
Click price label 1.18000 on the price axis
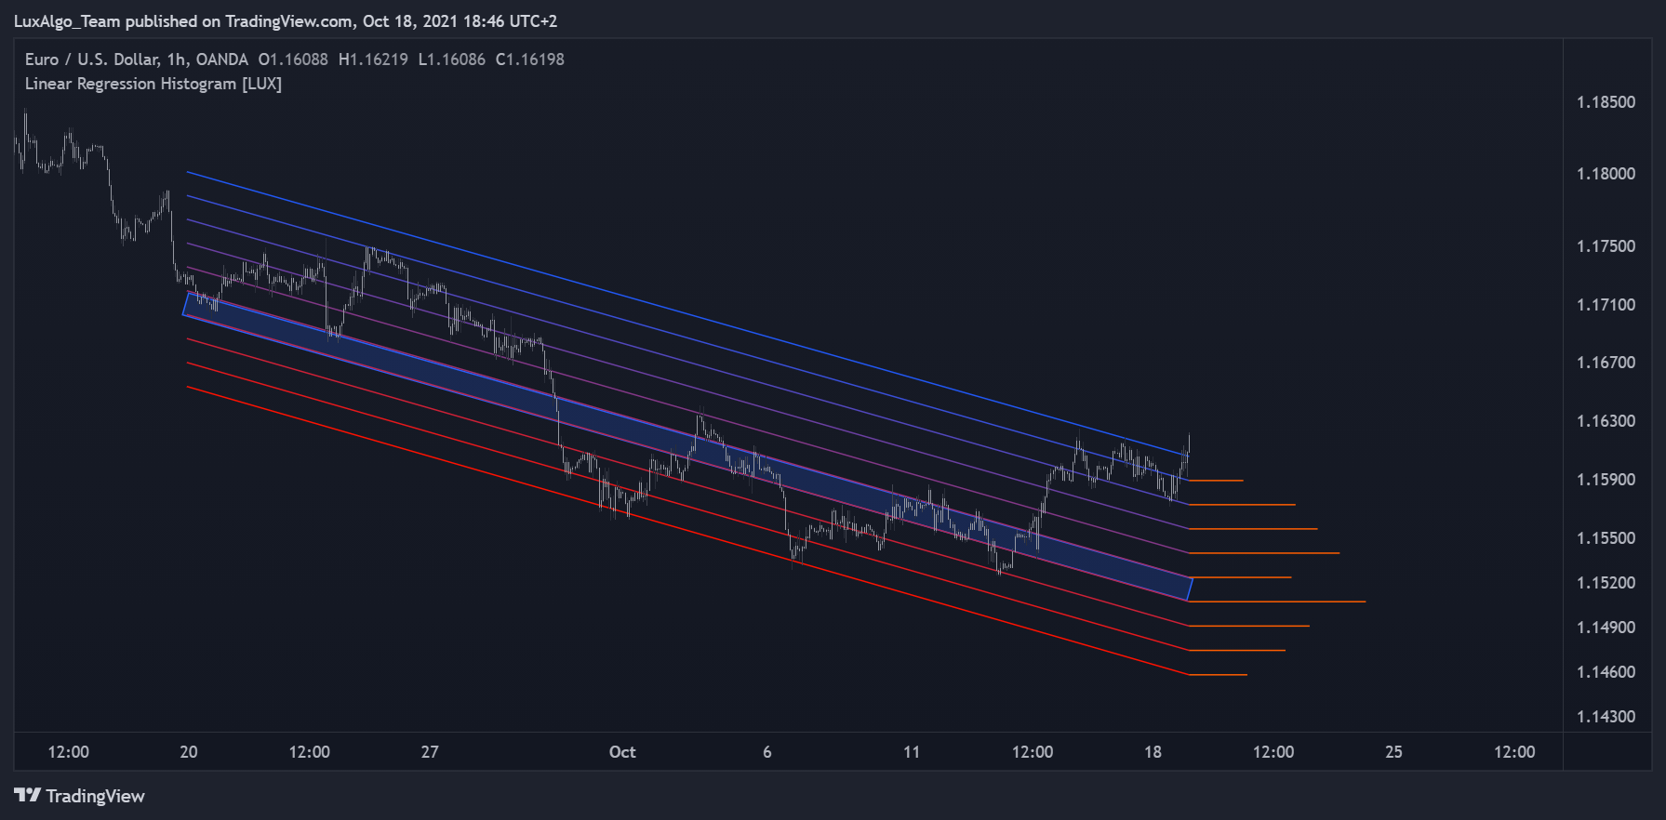coord(1606,174)
